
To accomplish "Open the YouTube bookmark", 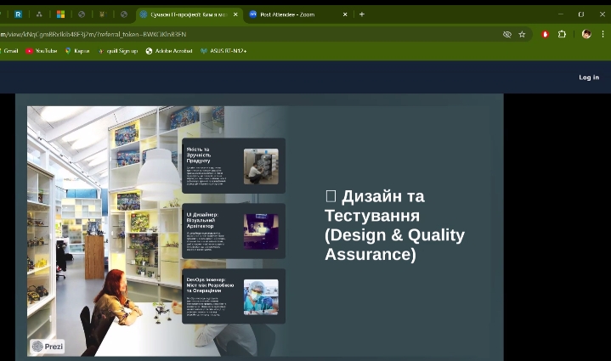I will click(x=42, y=51).
